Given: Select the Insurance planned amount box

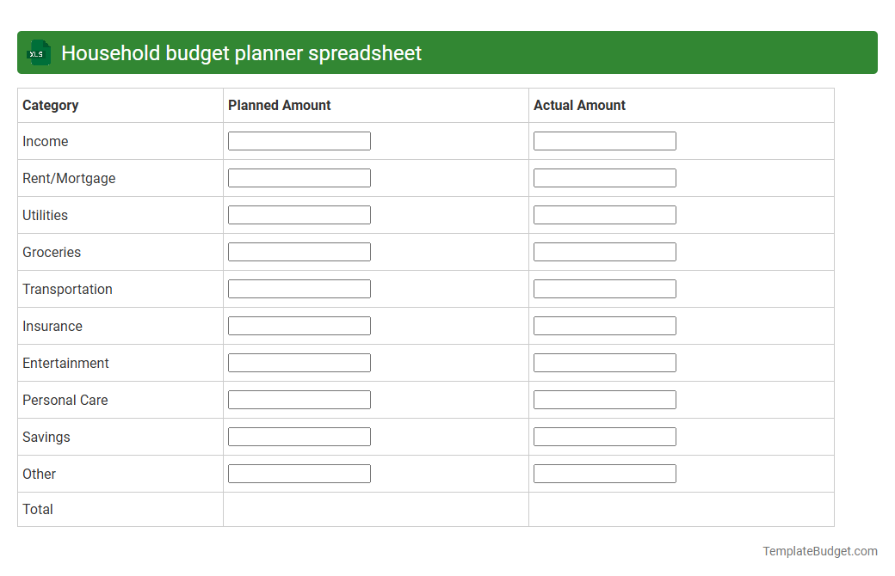Looking at the screenshot, I should (299, 325).
